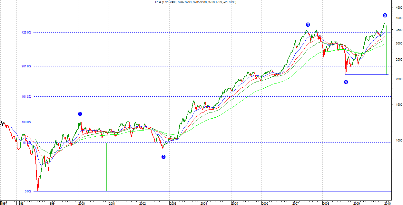The image size is (403, 205).
Task: Click the 2001 label on the time axis
Action: 112,203
